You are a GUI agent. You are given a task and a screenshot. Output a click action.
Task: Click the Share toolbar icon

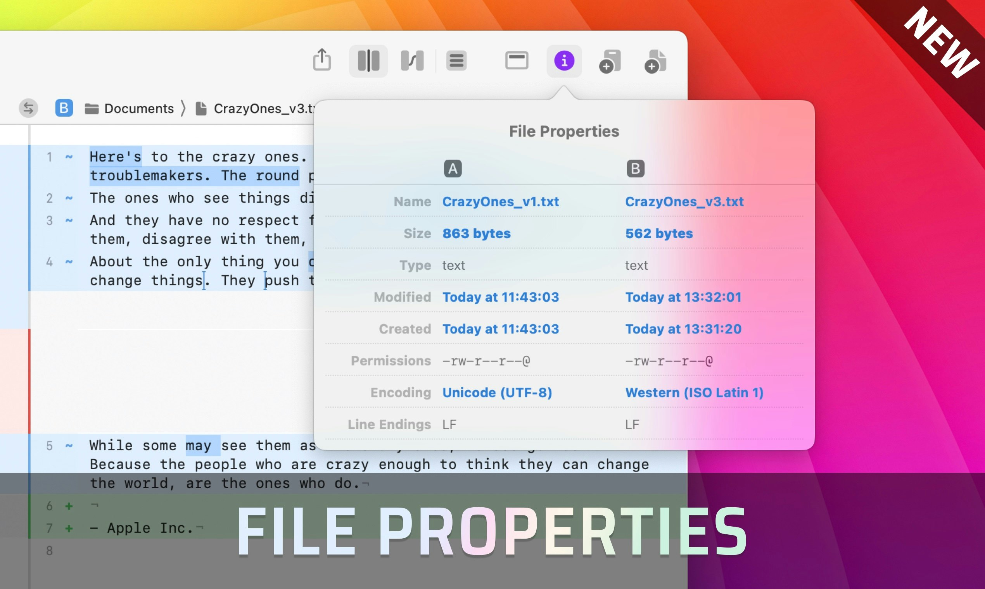(x=322, y=60)
